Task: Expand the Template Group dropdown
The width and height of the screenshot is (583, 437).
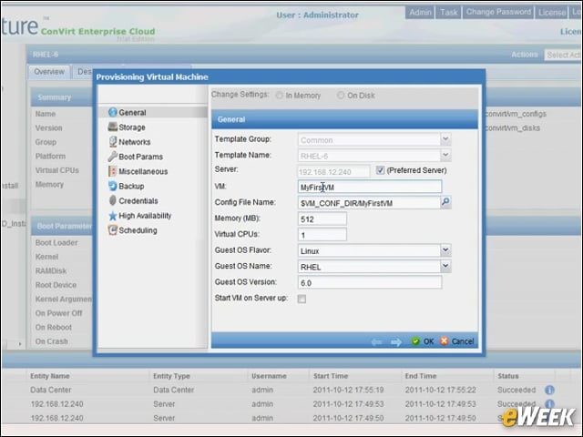Action: click(445, 139)
